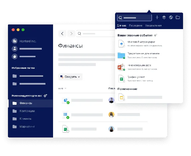Click the PowerPoint icon of 'Рекомендации.pptx'
The height and width of the screenshot is (156, 191).
pos(121,67)
